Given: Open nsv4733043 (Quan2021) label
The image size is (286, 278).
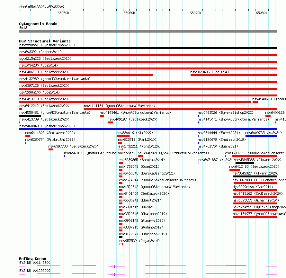Looking at the screenshot, I should click(139, 166).
